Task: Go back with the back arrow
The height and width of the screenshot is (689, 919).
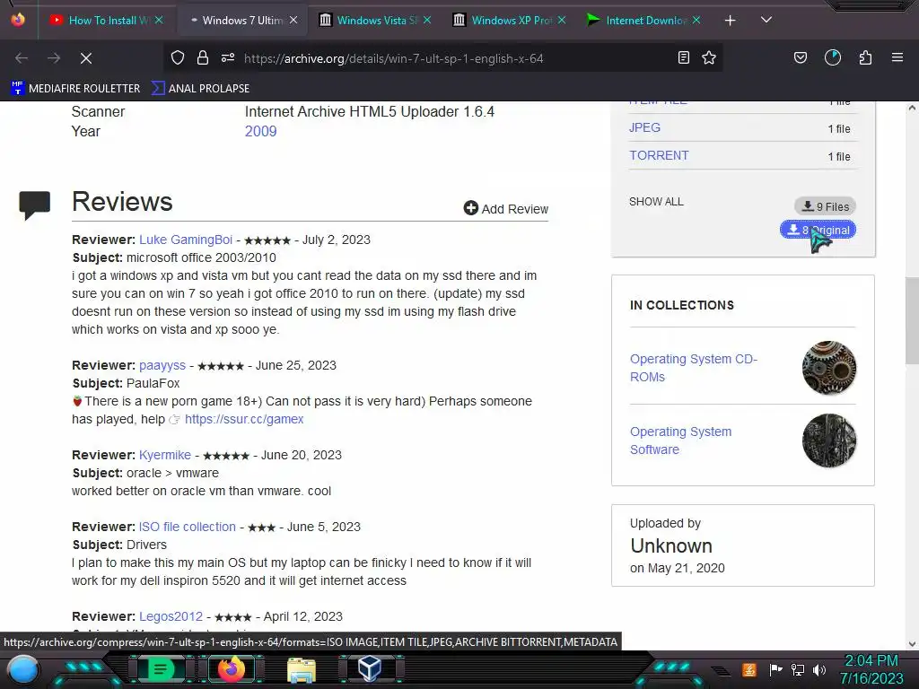Action: tap(22, 58)
